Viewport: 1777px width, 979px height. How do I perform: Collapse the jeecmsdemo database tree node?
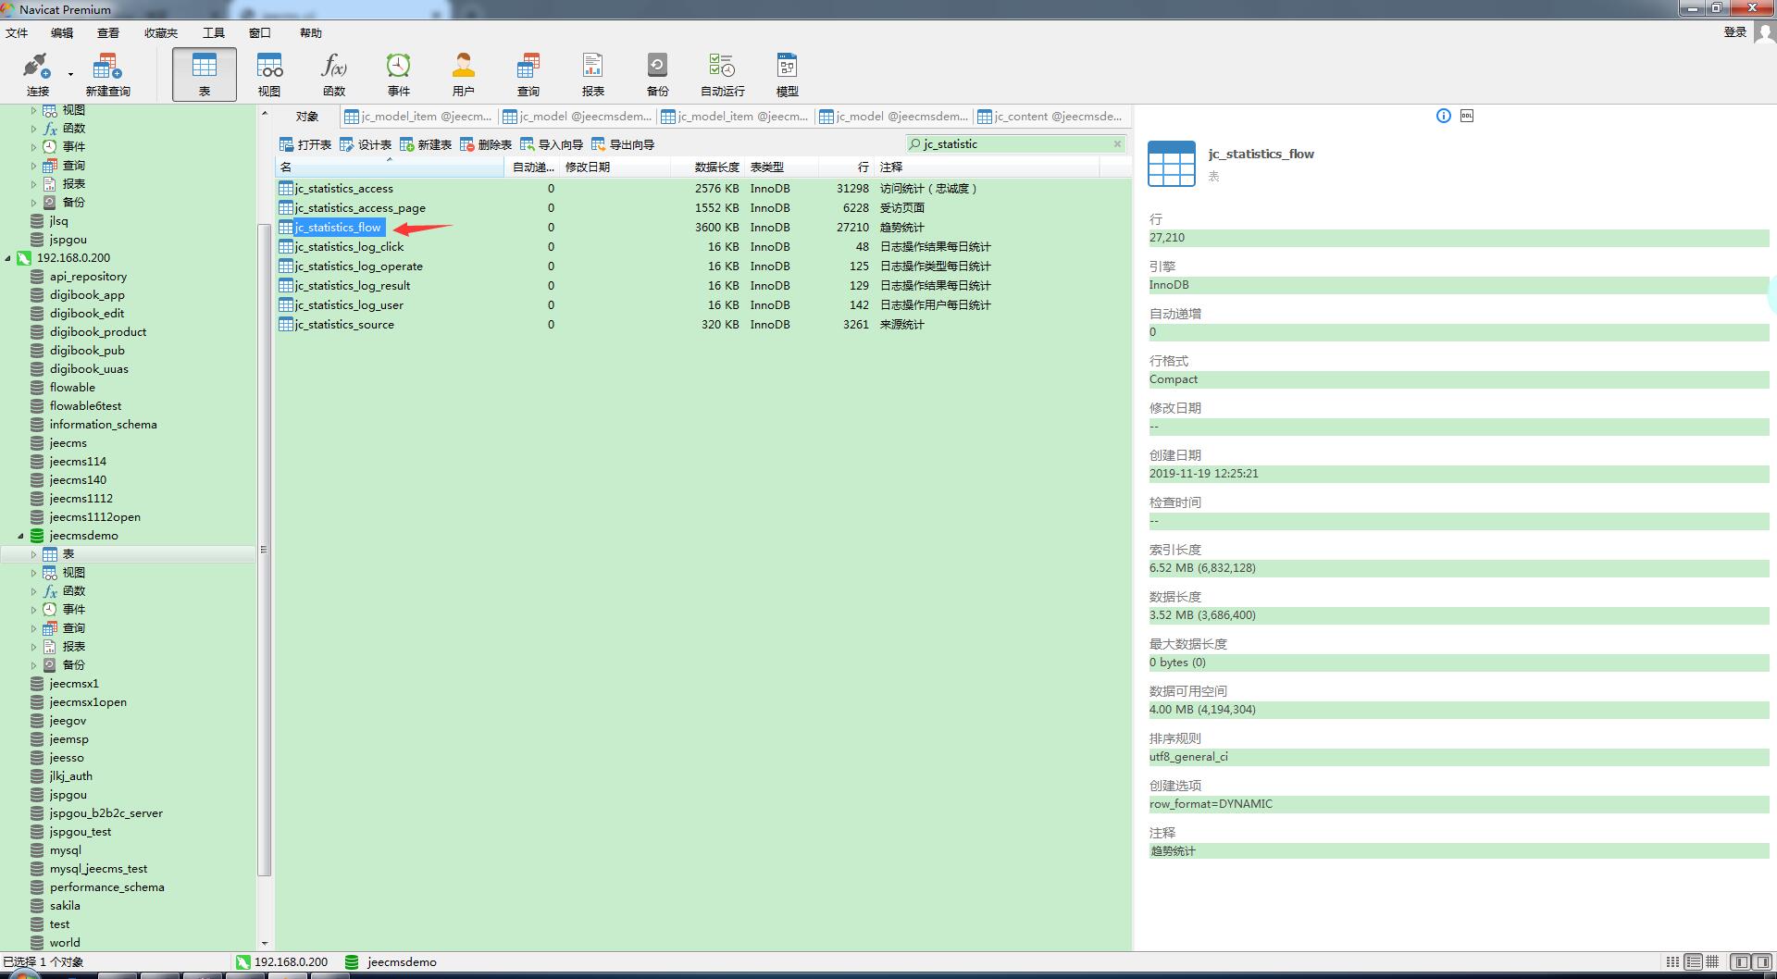tap(20, 536)
